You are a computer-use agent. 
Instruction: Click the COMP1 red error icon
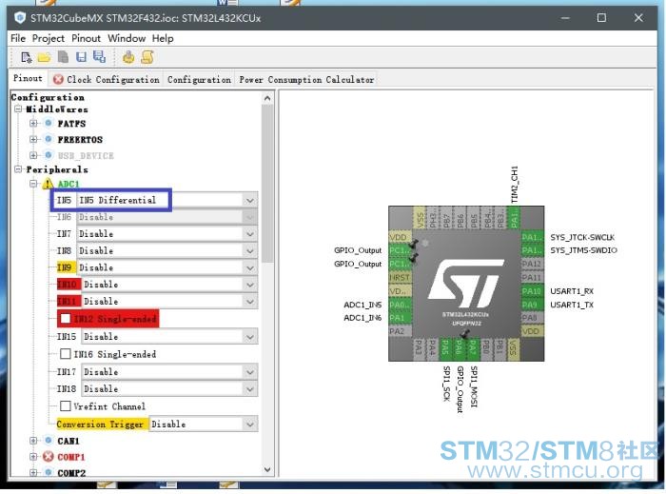pyautogui.click(x=48, y=457)
